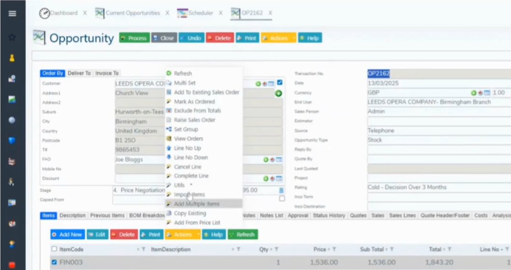Click the green plus icon next to Address1
Image resolution: width=511 pixels, height=270 pixels.
[278, 93]
